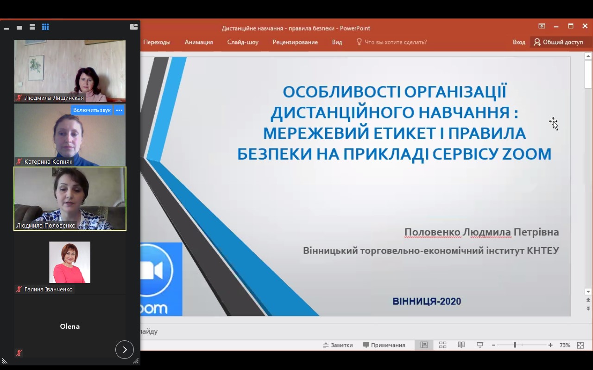This screenshot has height=370, width=593.
Task: Switch to Reading view in PowerPoint
Action: tap(461, 345)
